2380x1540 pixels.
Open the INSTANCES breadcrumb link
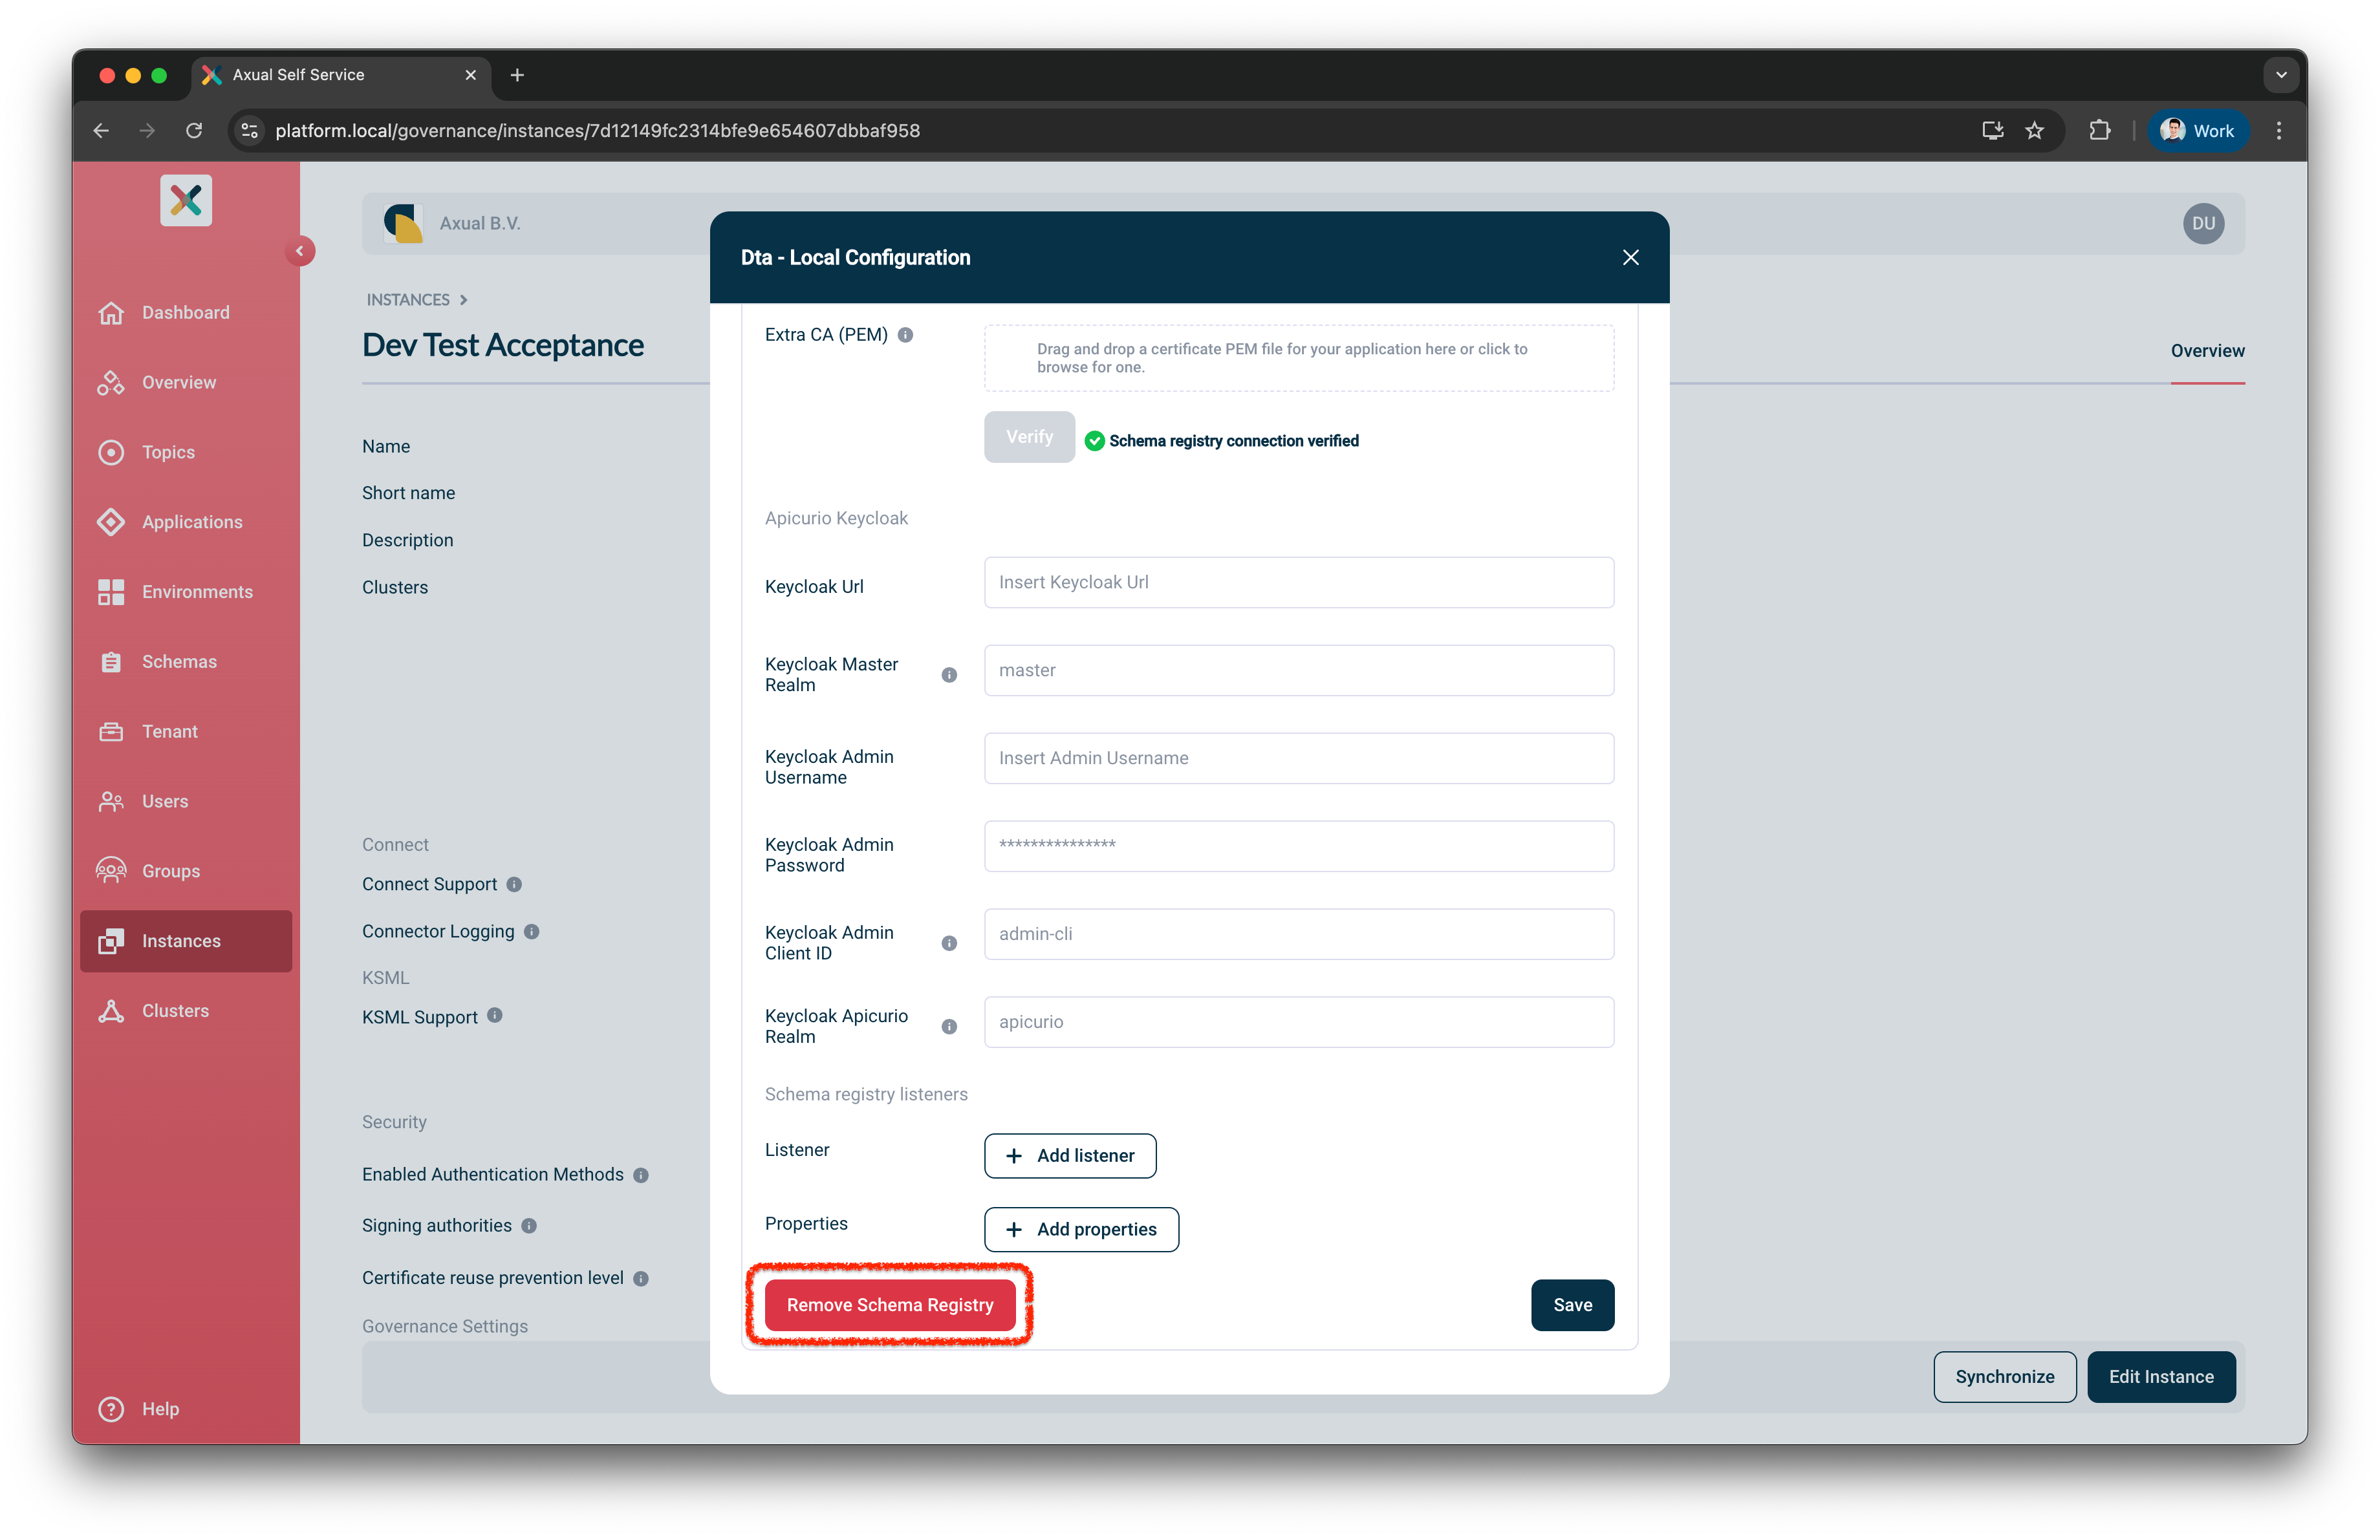tap(408, 299)
